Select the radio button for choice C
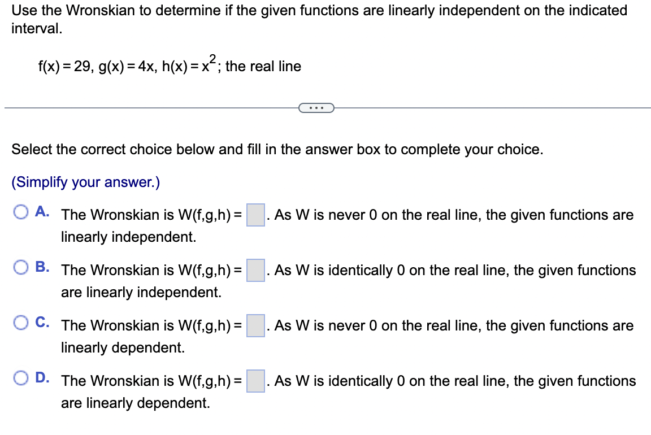The image size is (651, 435). tap(21, 322)
